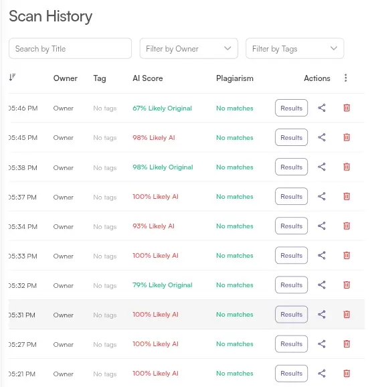Viewport: 372px width, 387px height.
Task: Delete the 05:32 PM scan entry
Action: 347,285
